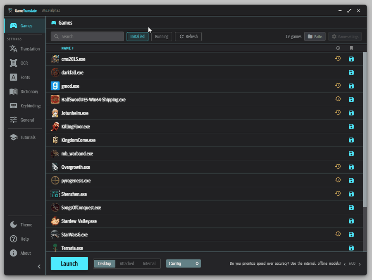Click the save icon for cms2015.exe
This screenshot has height=280, width=372.
click(351, 59)
